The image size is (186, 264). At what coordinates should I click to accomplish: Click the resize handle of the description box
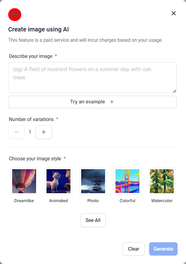(174, 91)
